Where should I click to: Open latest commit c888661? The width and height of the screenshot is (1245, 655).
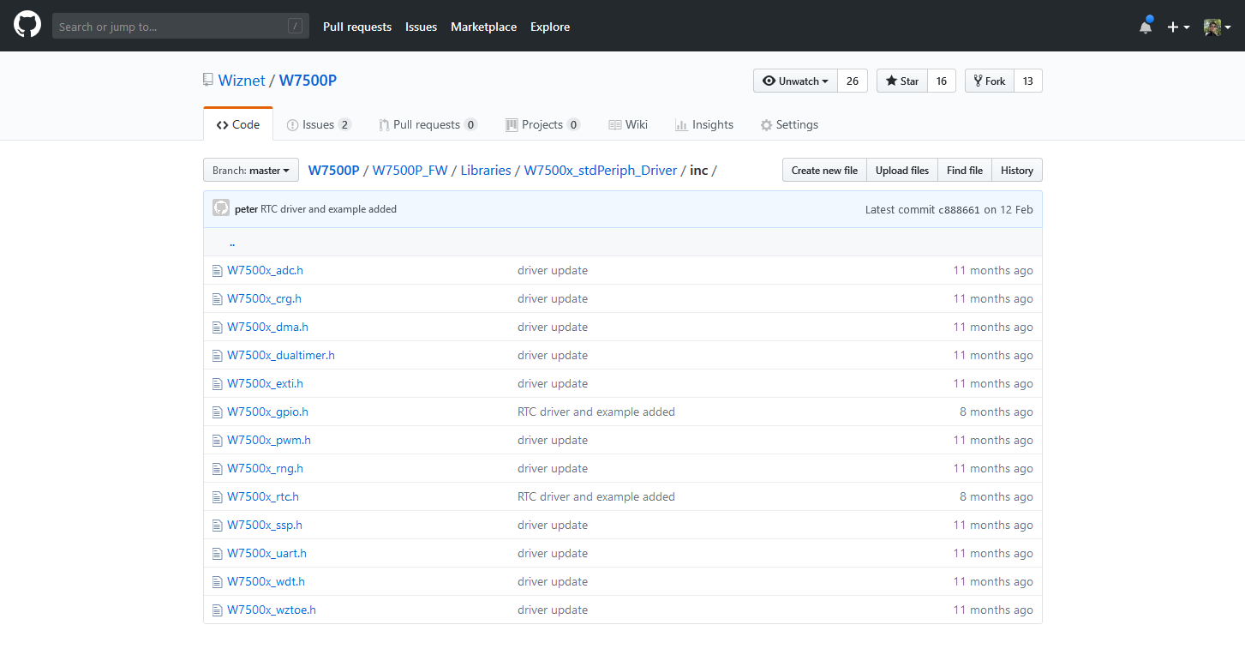[959, 209]
